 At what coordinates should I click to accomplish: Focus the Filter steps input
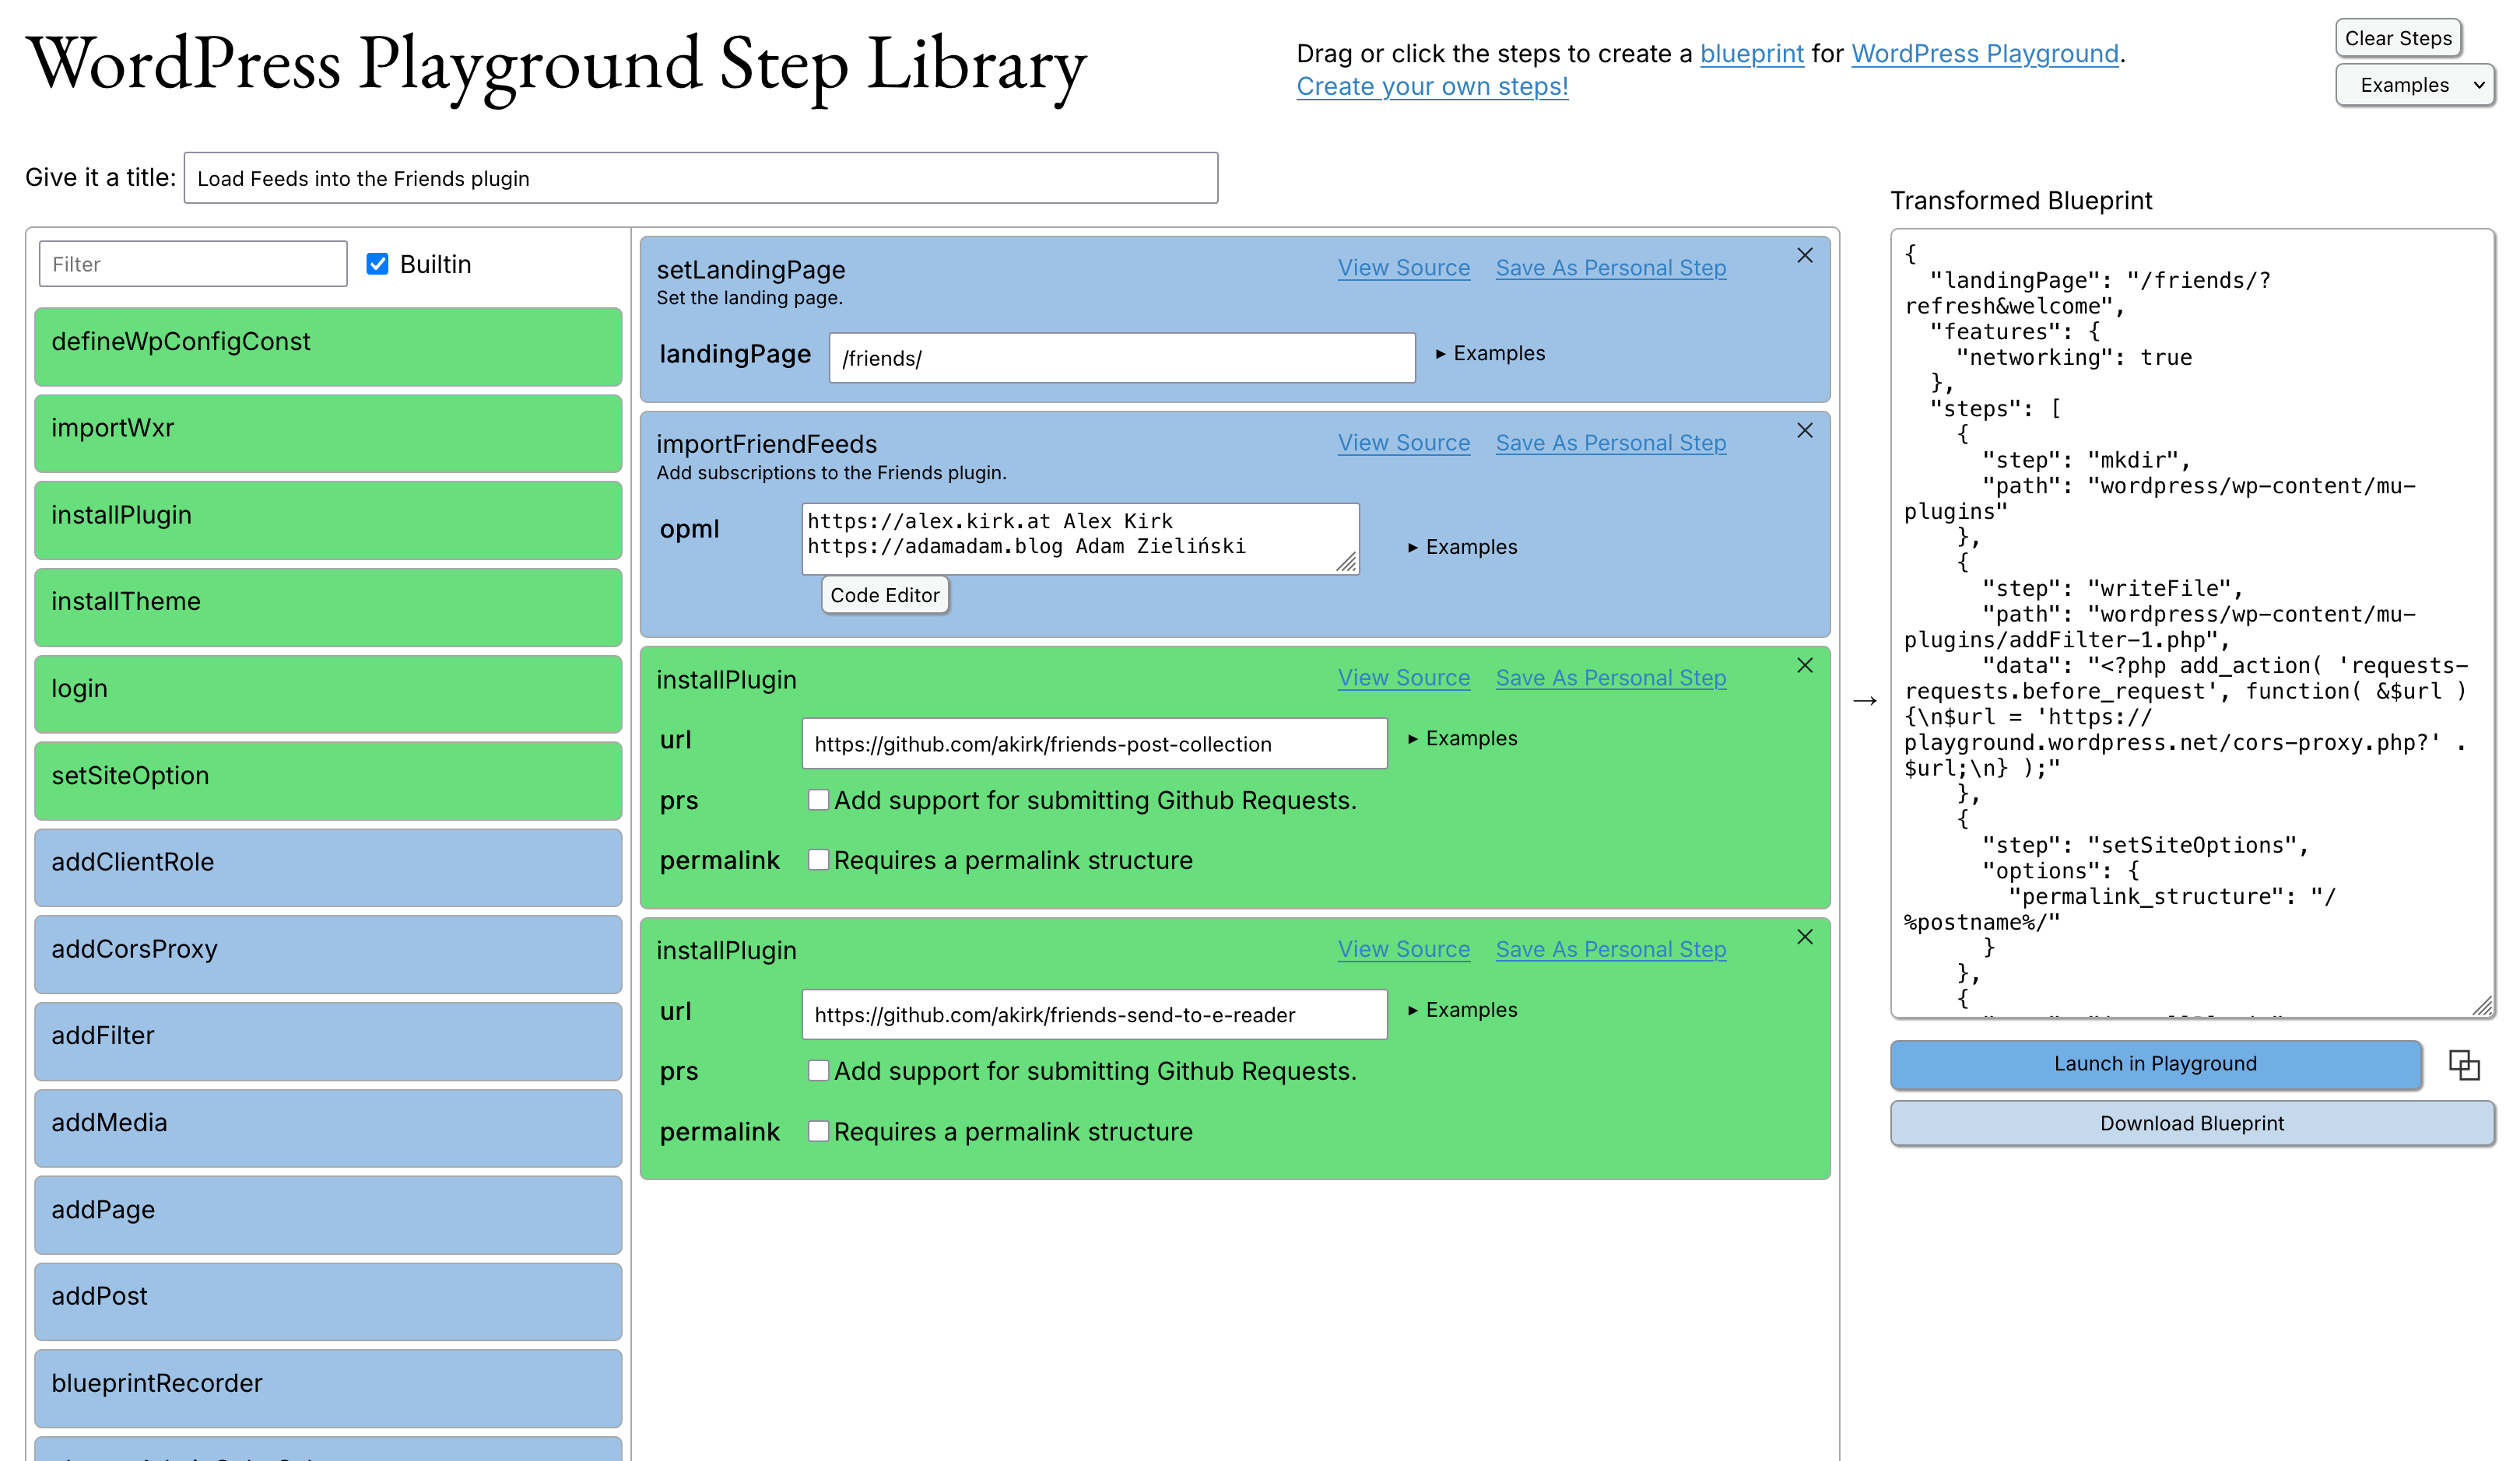coord(193,264)
